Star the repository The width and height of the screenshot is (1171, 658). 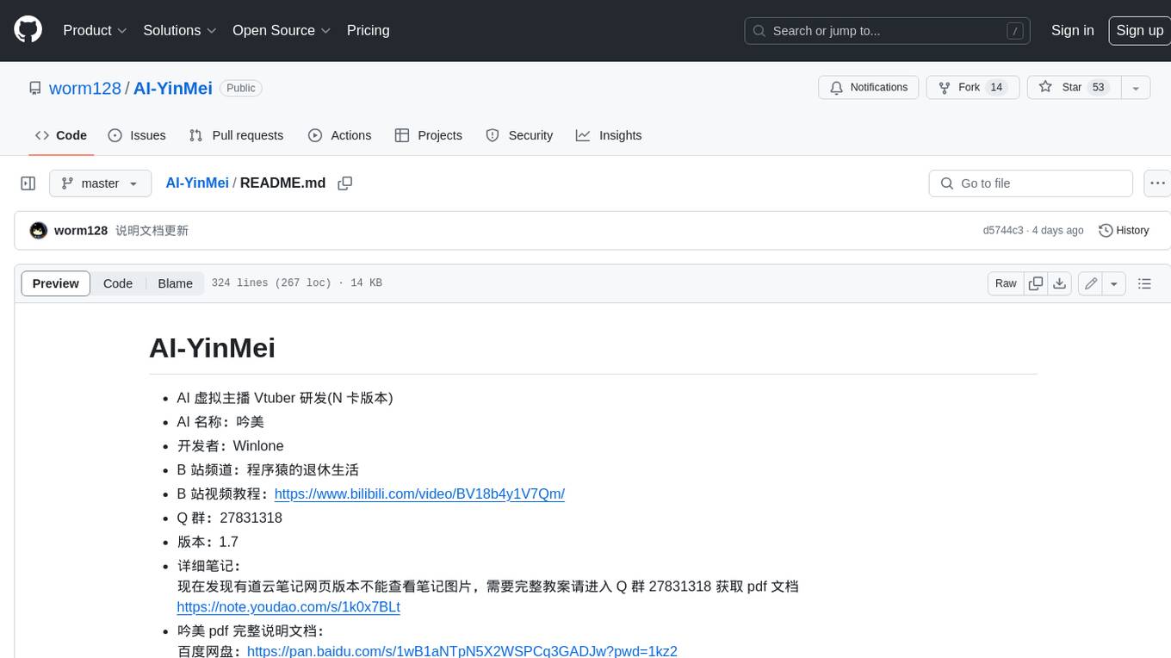pos(1073,88)
